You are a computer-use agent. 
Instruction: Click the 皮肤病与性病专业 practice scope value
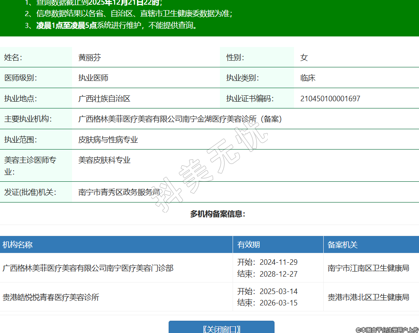pos(108,140)
